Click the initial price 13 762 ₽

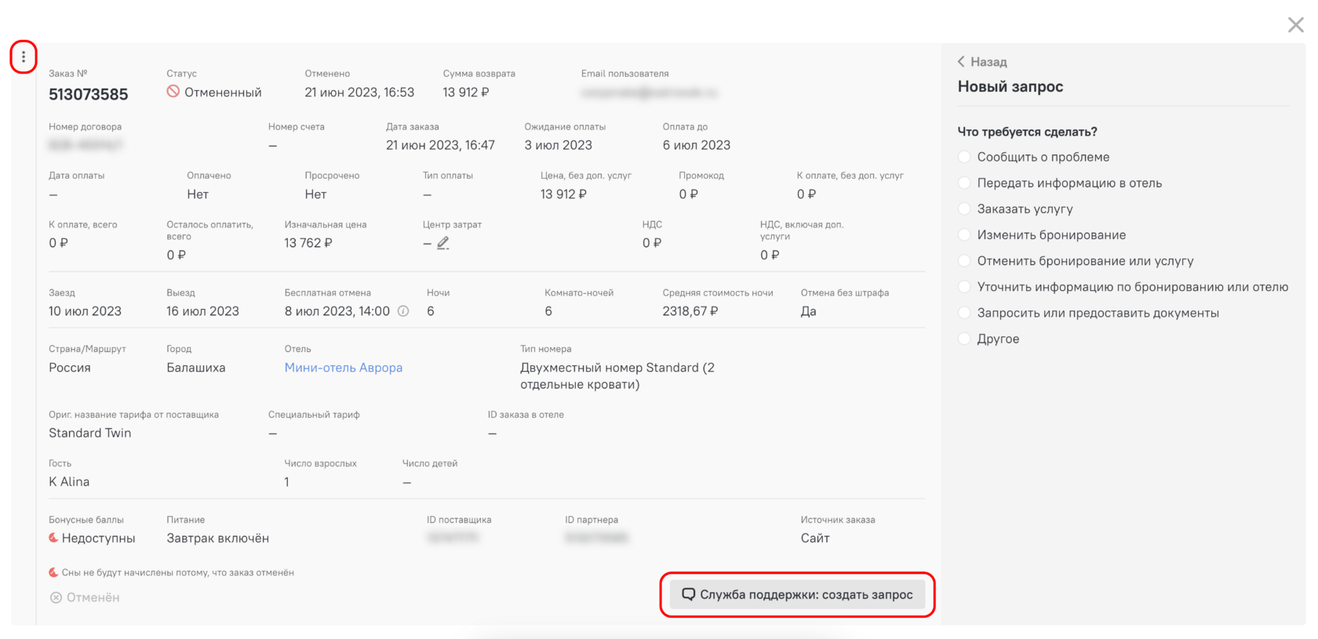point(308,243)
